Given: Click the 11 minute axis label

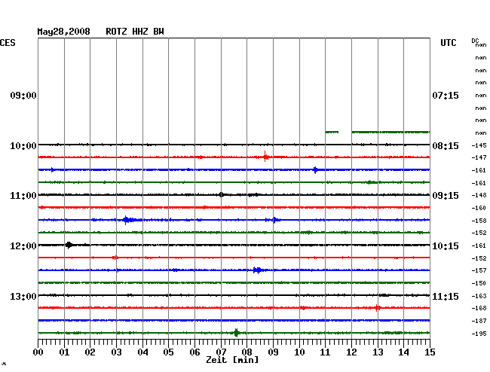Looking at the screenshot, I should point(325,352).
